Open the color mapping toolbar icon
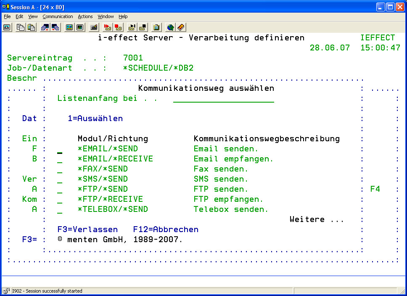 click(x=80, y=27)
